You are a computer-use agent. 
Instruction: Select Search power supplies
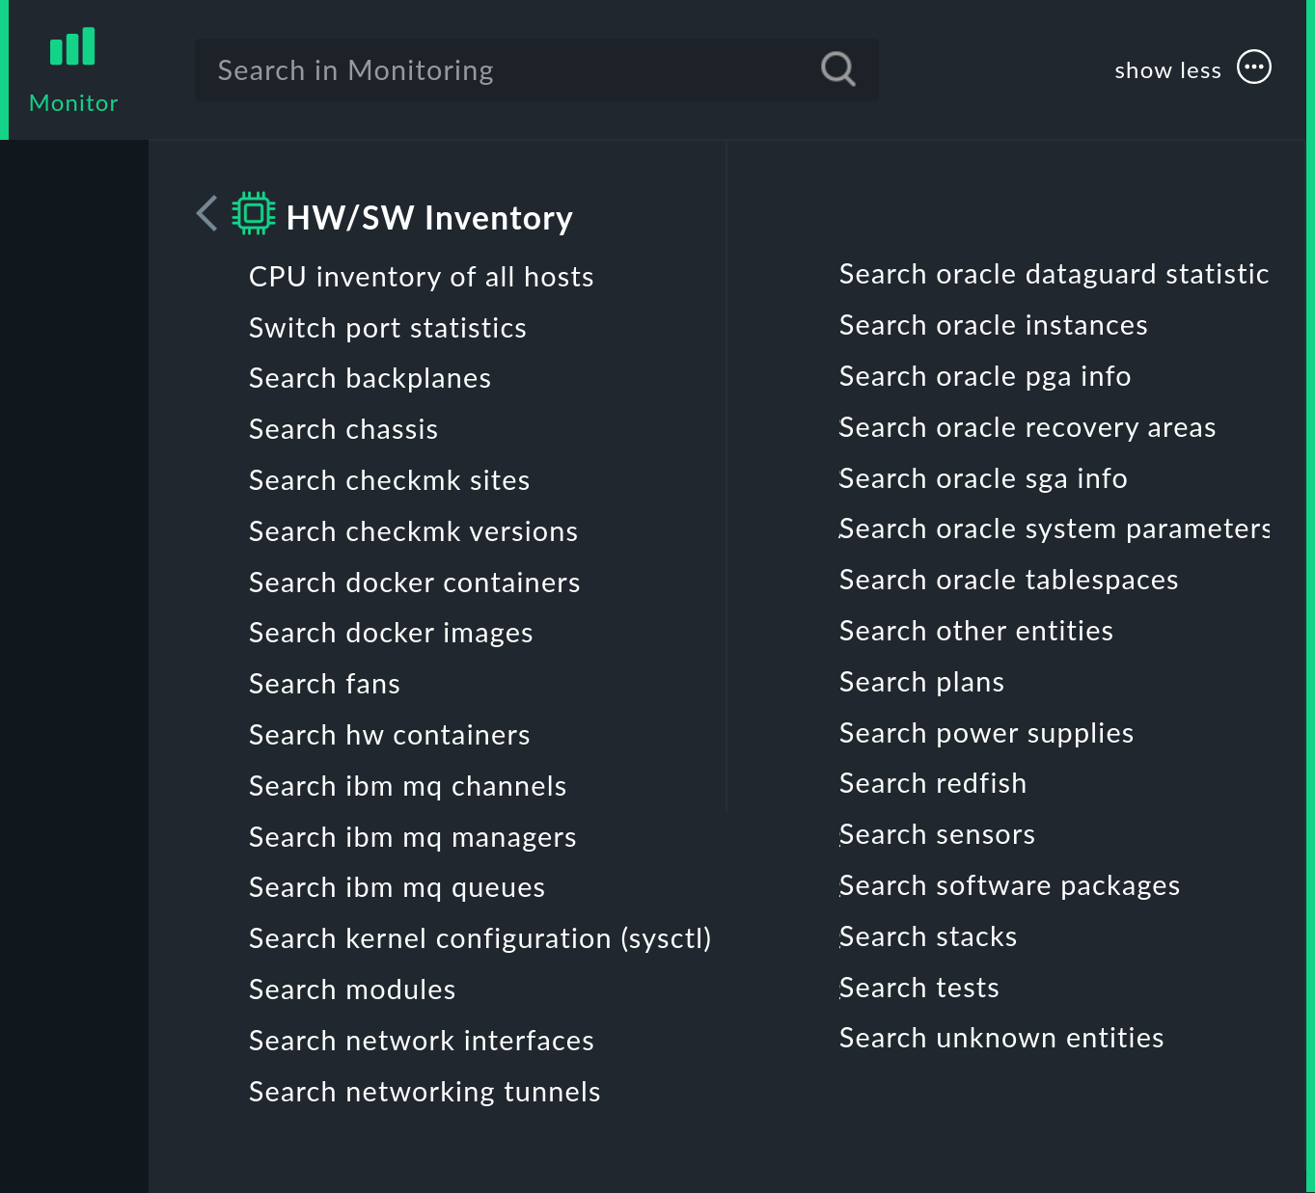tap(986, 733)
